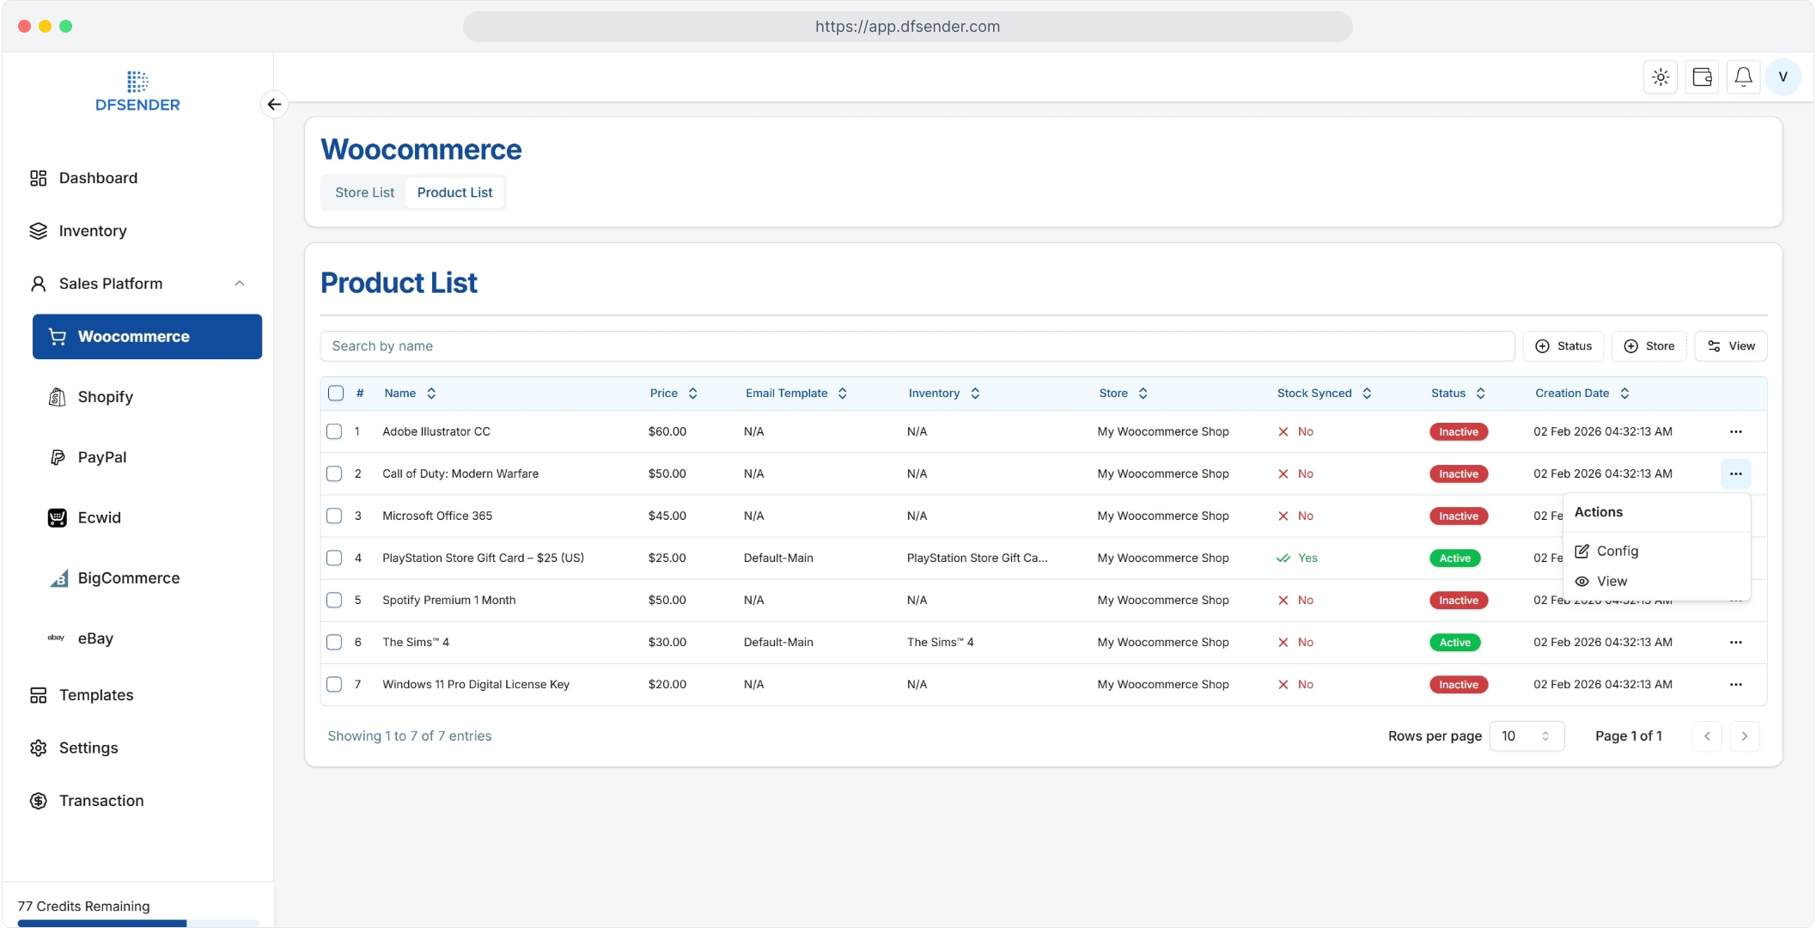The height and width of the screenshot is (928, 1816).
Task: Tick the select-all header checkbox
Action: tap(336, 394)
